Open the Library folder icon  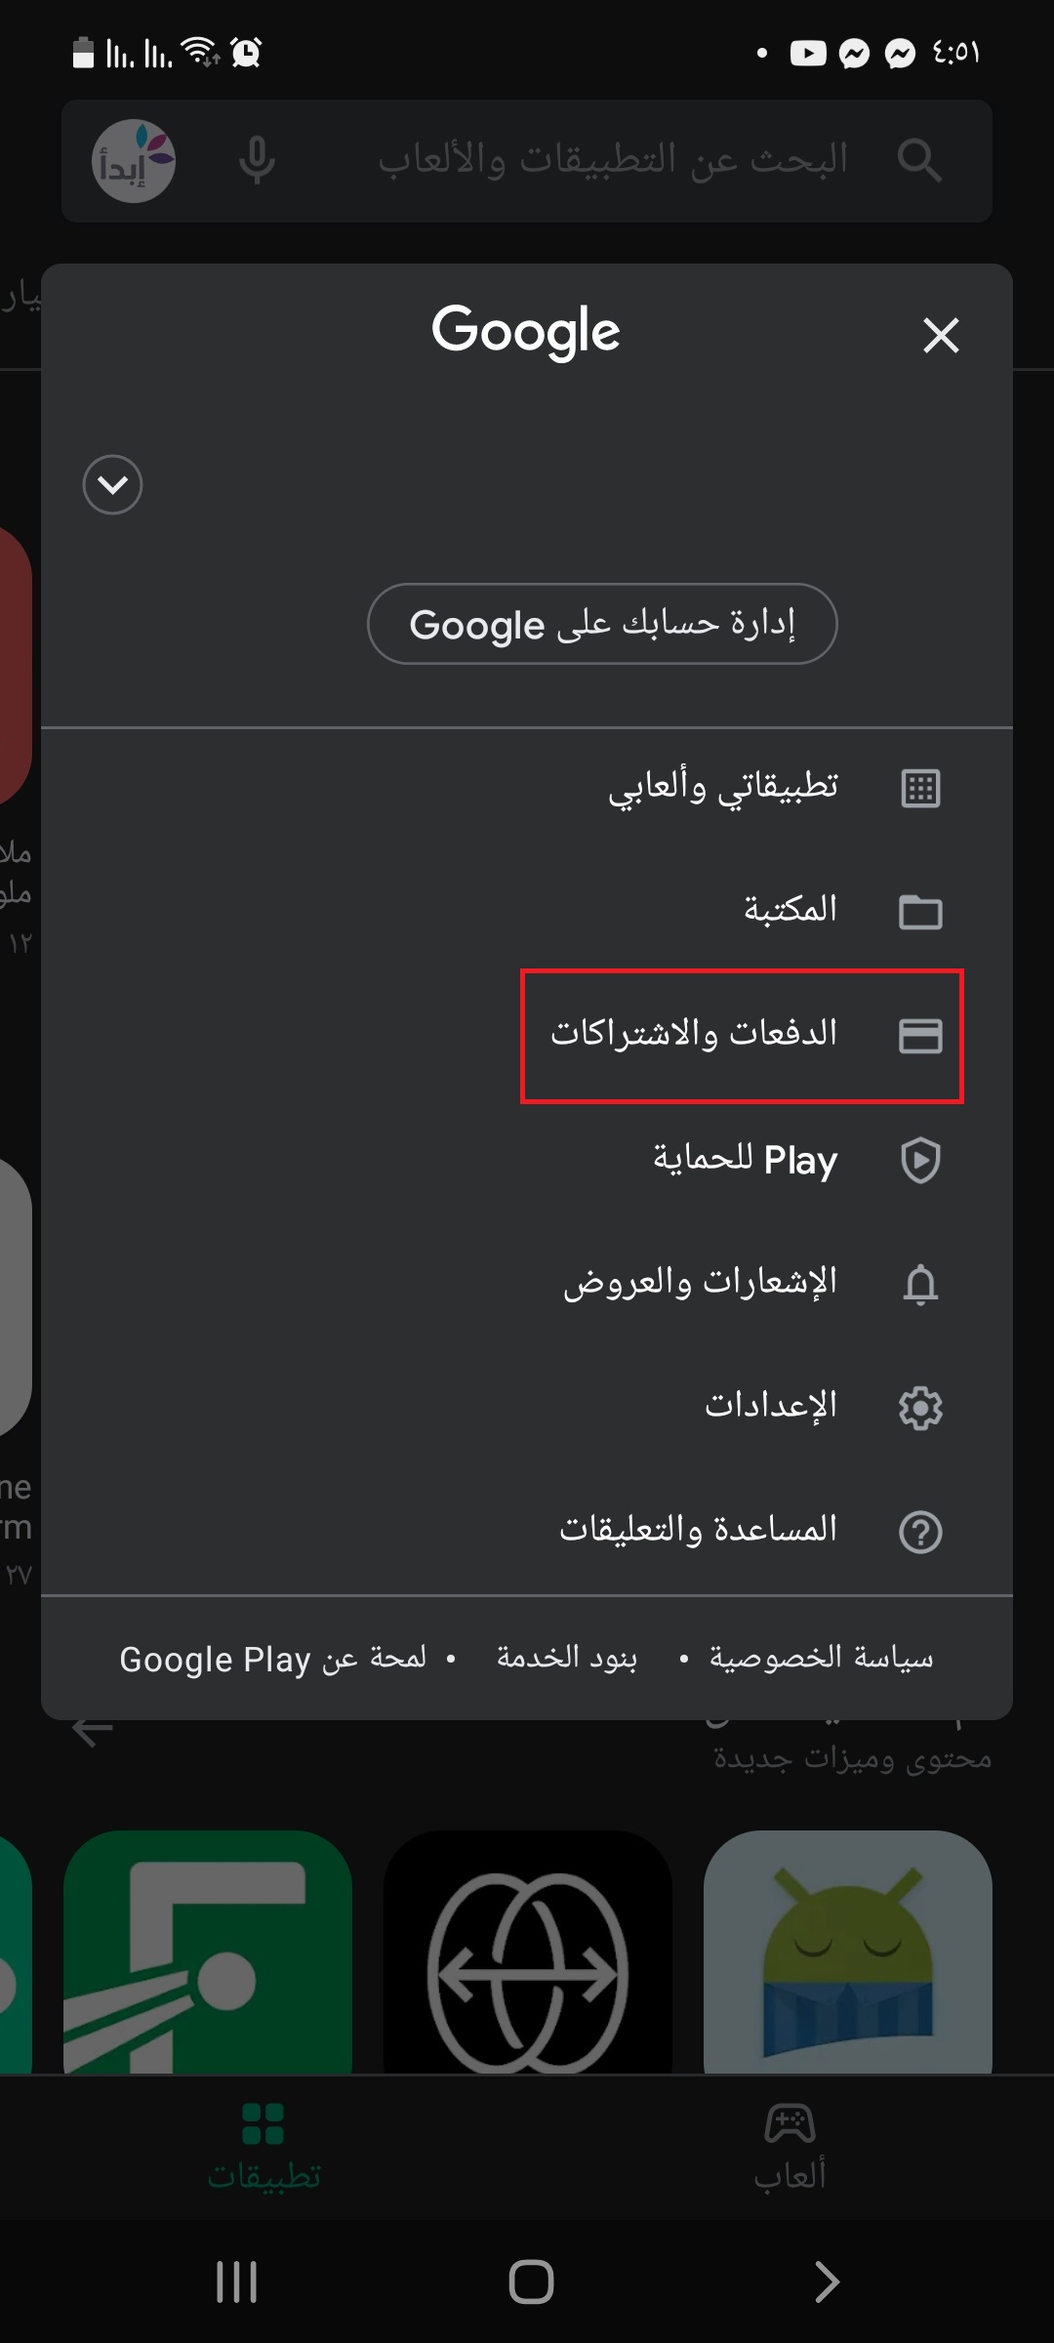[920, 912]
